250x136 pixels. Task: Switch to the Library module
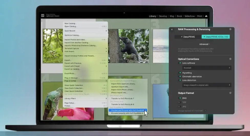pyautogui.click(x=153, y=16)
